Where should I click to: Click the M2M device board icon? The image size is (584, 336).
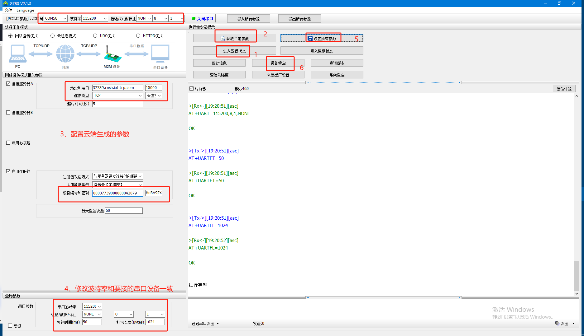pyautogui.click(x=112, y=54)
